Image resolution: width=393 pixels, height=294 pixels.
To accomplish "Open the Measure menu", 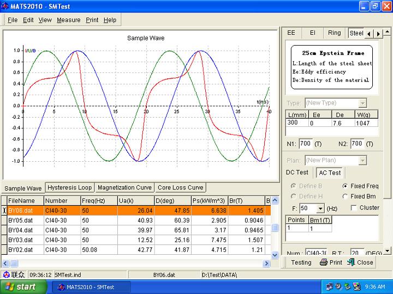I will coord(68,20).
